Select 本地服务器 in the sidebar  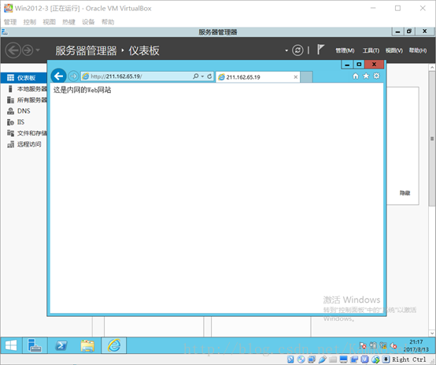[24, 89]
